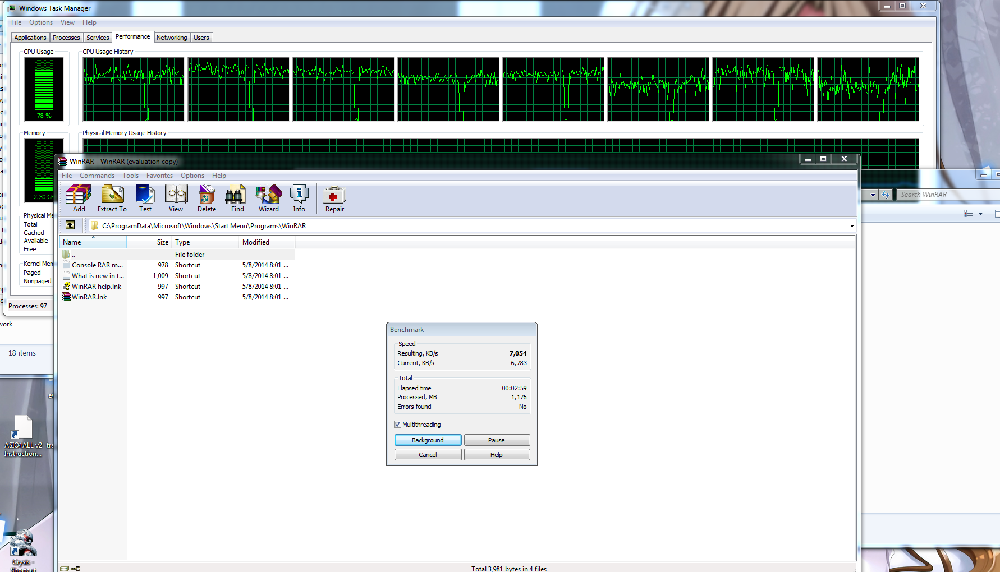
Task: Select the 'What is new in t...' row
Action: pyautogui.click(x=177, y=276)
